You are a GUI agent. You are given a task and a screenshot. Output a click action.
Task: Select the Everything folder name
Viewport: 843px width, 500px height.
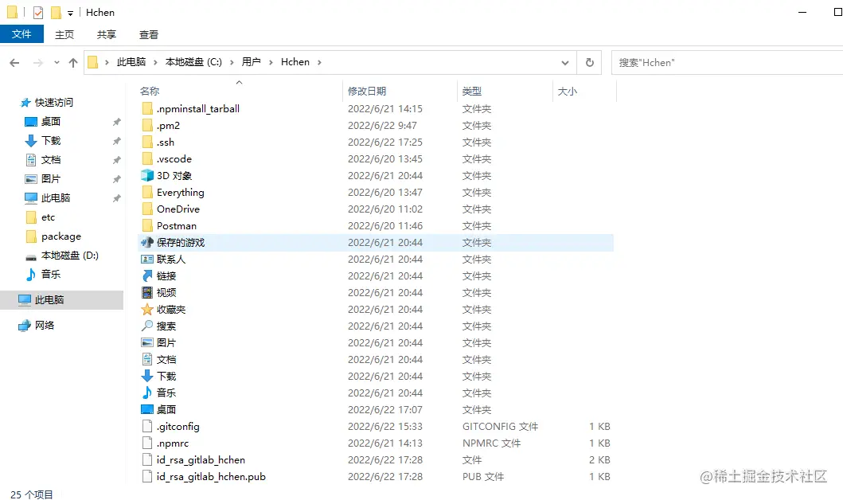(181, 193)
